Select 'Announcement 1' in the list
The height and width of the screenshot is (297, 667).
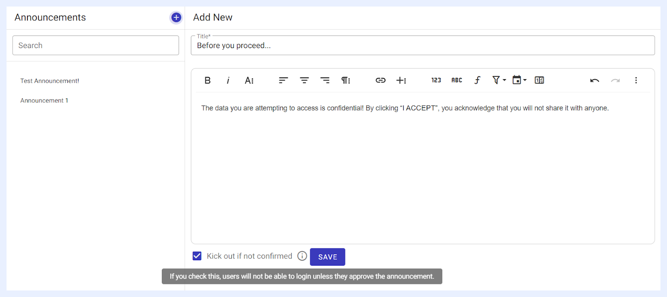click(x=44, y=100)
